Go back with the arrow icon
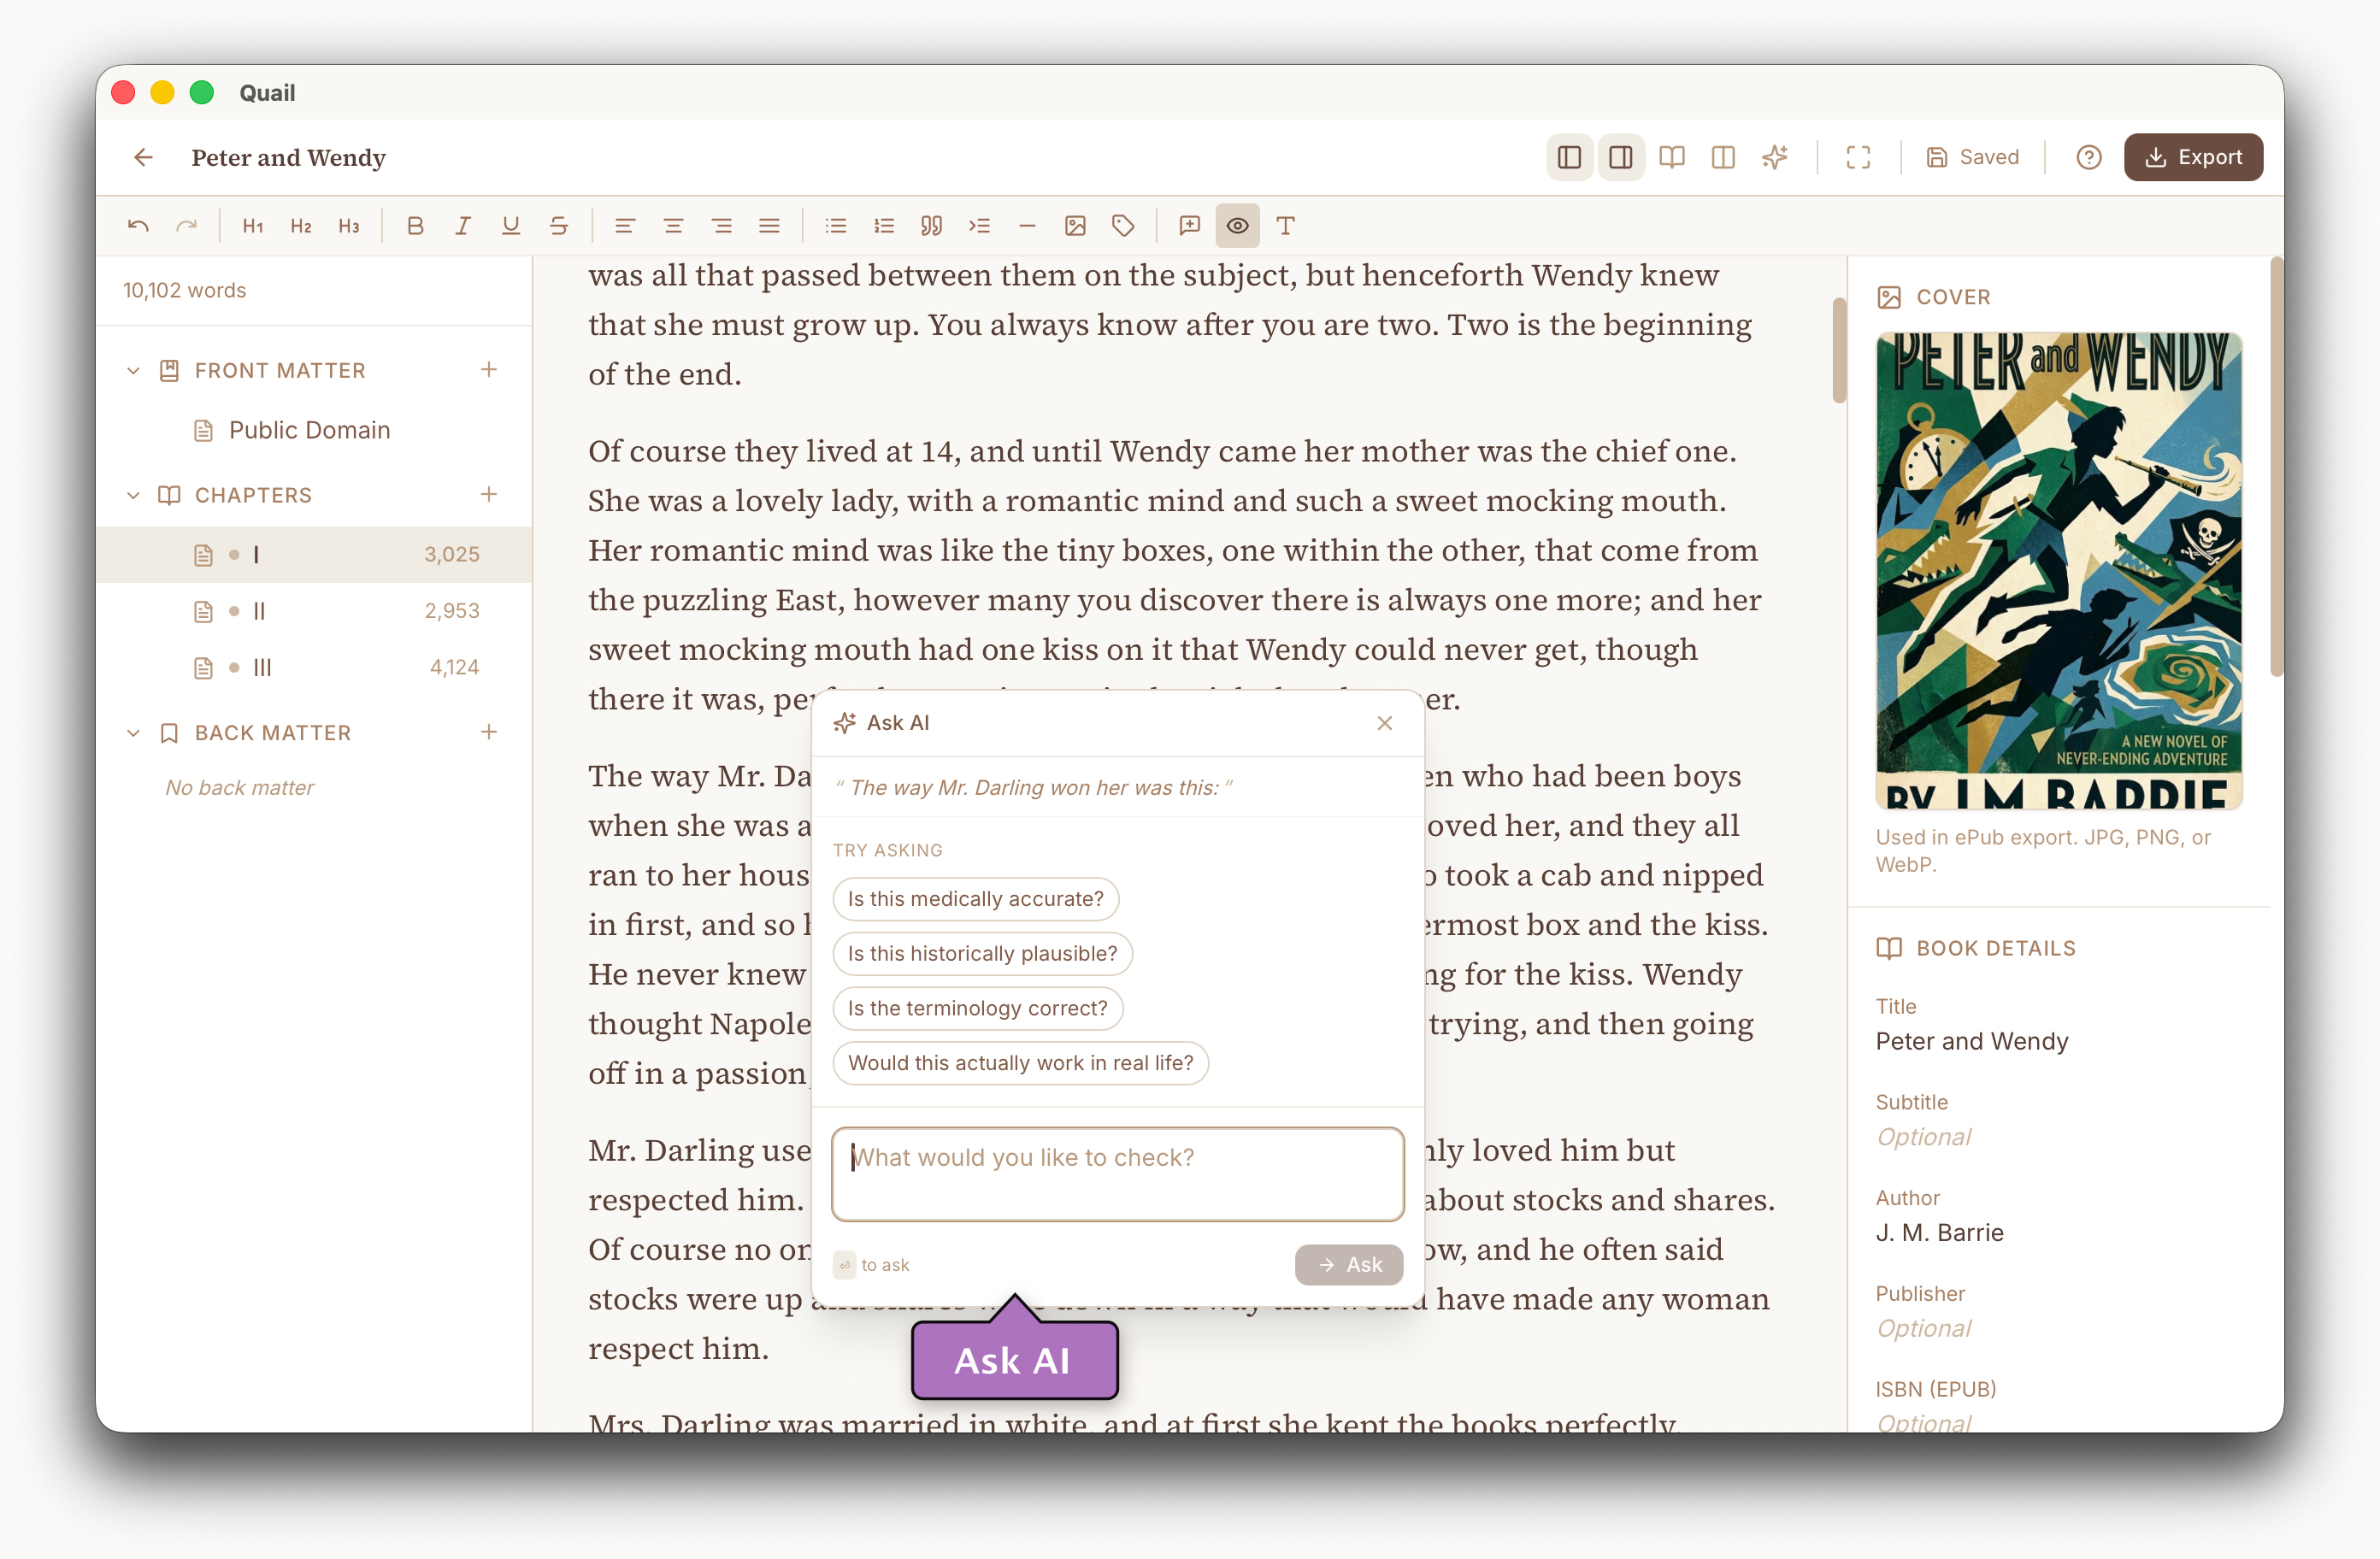 [x=144, y=157]
